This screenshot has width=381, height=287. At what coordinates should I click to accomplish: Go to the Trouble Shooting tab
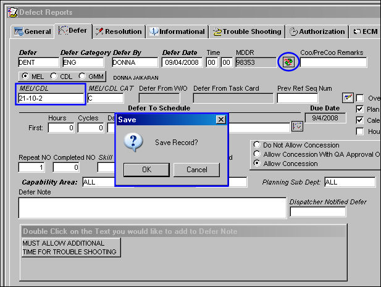pos(247,31)
